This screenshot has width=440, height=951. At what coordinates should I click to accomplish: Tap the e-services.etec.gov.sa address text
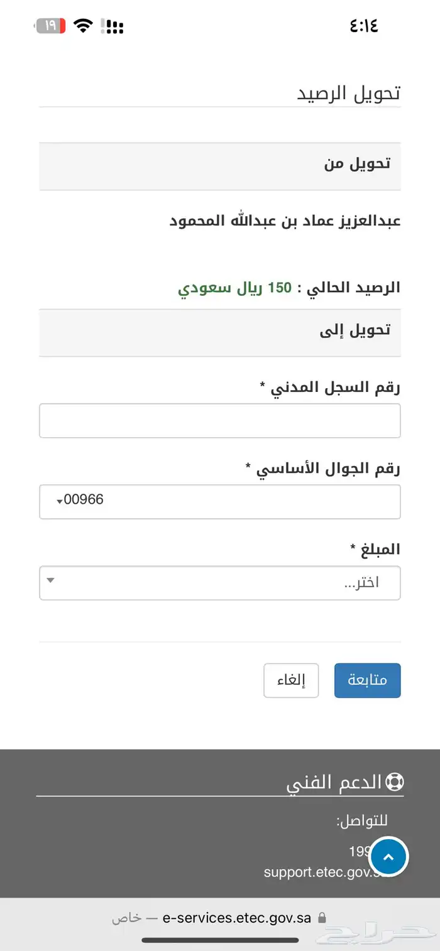(236, 918)
